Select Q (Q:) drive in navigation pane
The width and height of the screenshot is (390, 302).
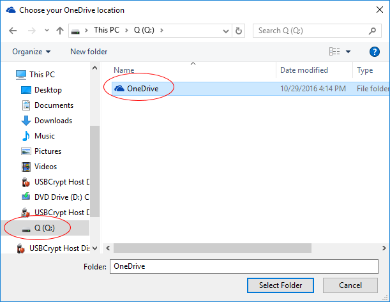tap(45, 228)
